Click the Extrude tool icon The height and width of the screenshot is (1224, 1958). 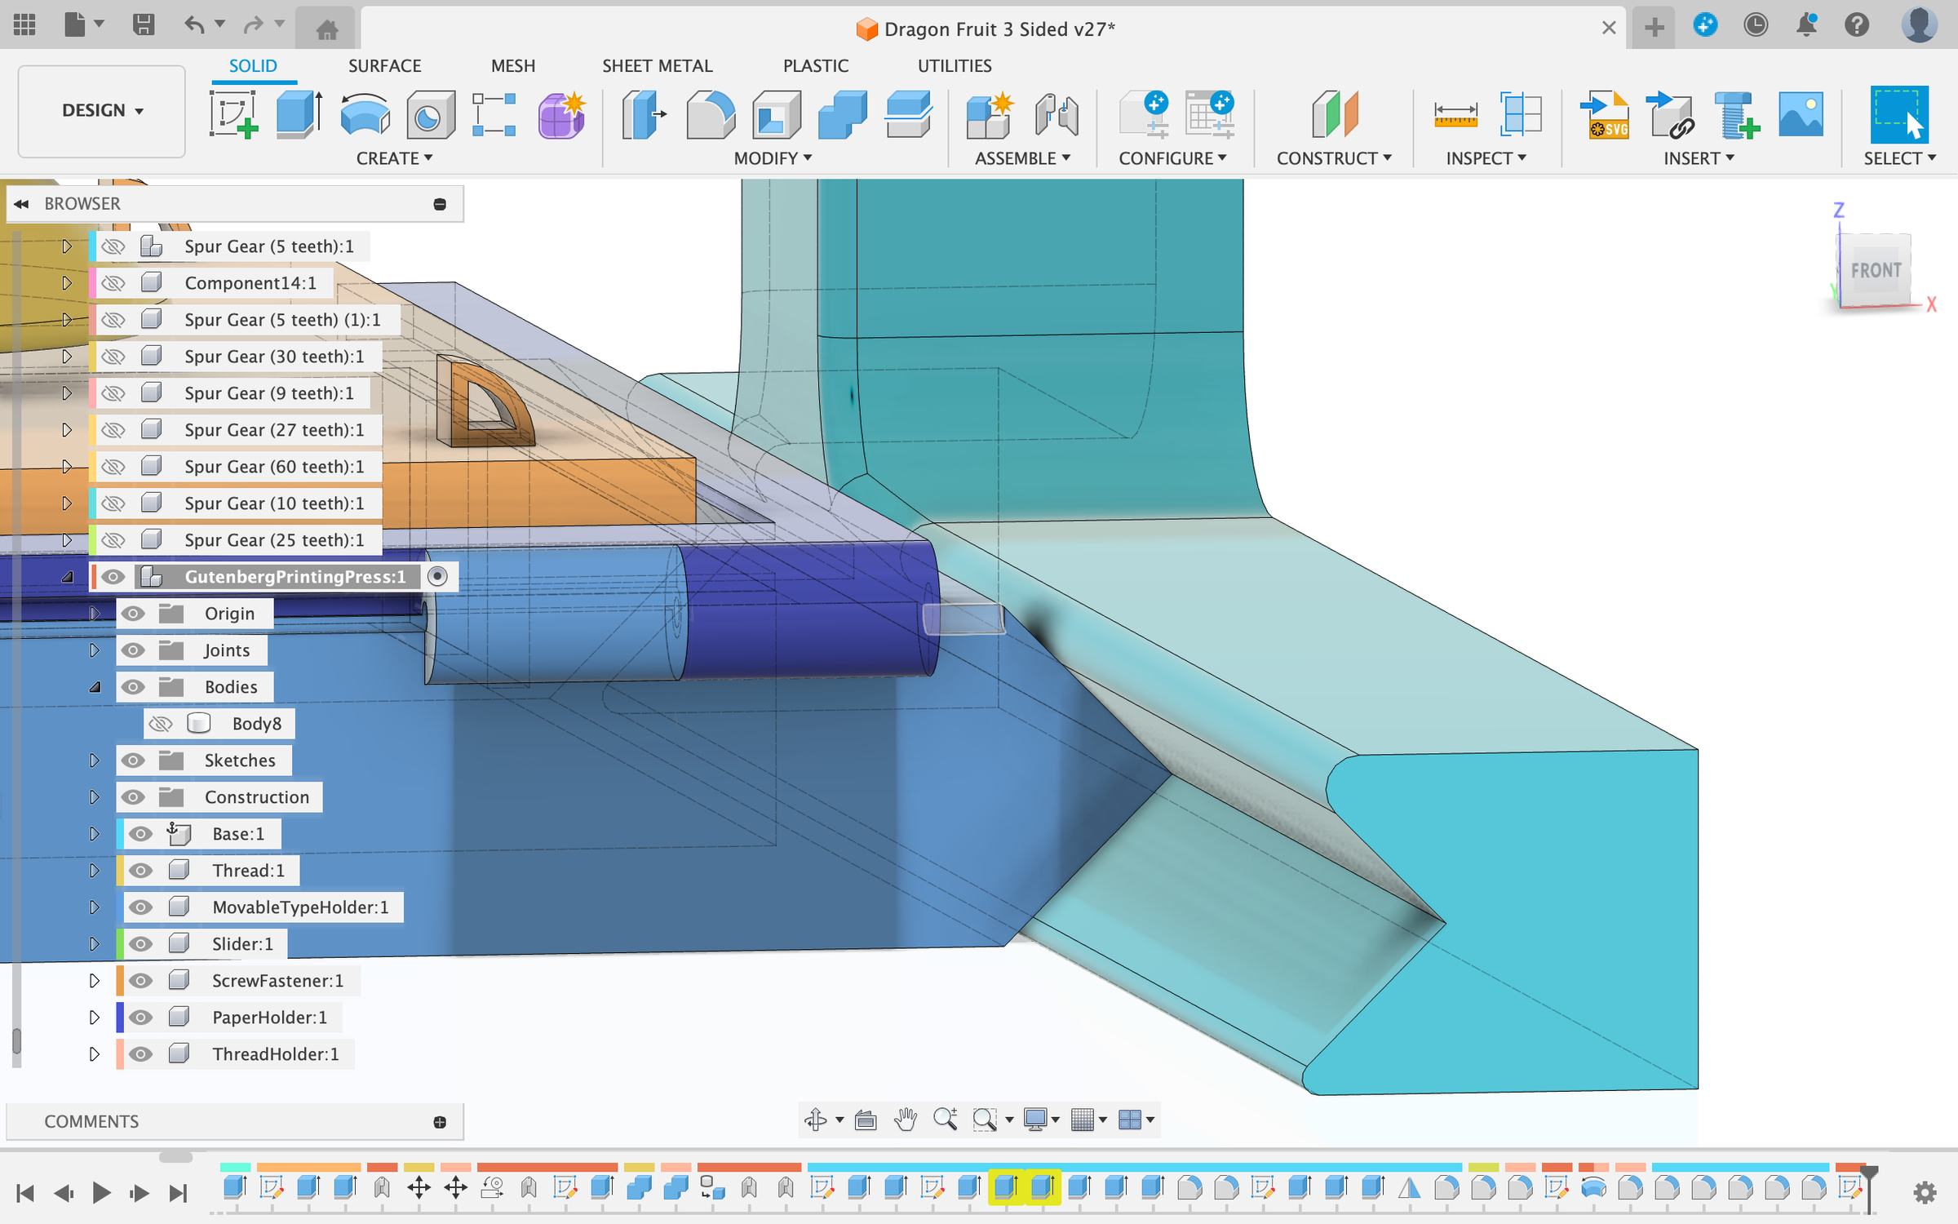[x=299, y=114]
